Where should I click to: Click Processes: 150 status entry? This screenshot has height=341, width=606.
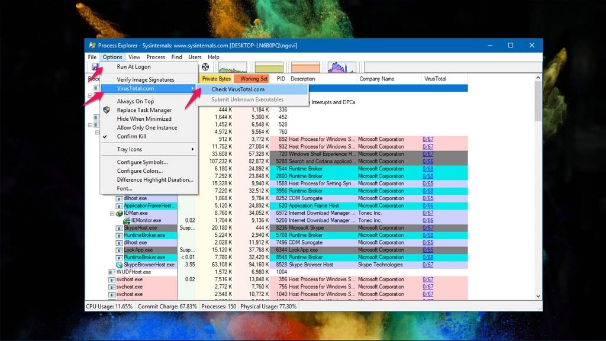click(x=219, y=307)
